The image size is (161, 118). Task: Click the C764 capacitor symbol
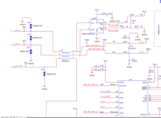click(x=107, y=14)
